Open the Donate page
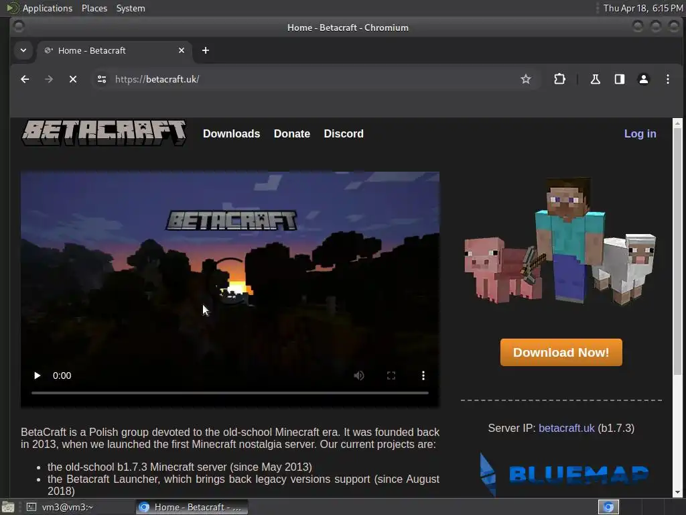Screen dimensions: 686x515 (292, 133)
